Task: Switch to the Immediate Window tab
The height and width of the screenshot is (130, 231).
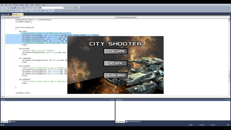Action: point(133,122)
